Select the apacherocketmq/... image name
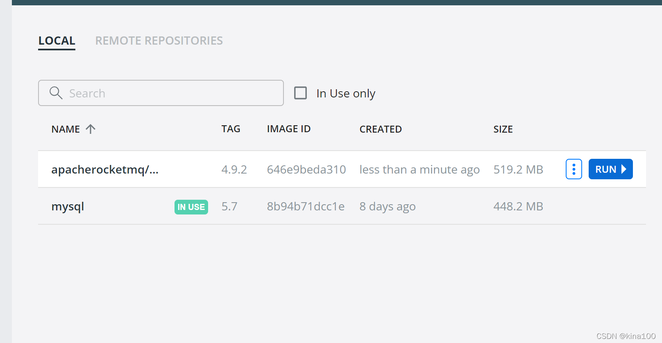Screen dimensions: 662x343 click(x=105, y=169)
